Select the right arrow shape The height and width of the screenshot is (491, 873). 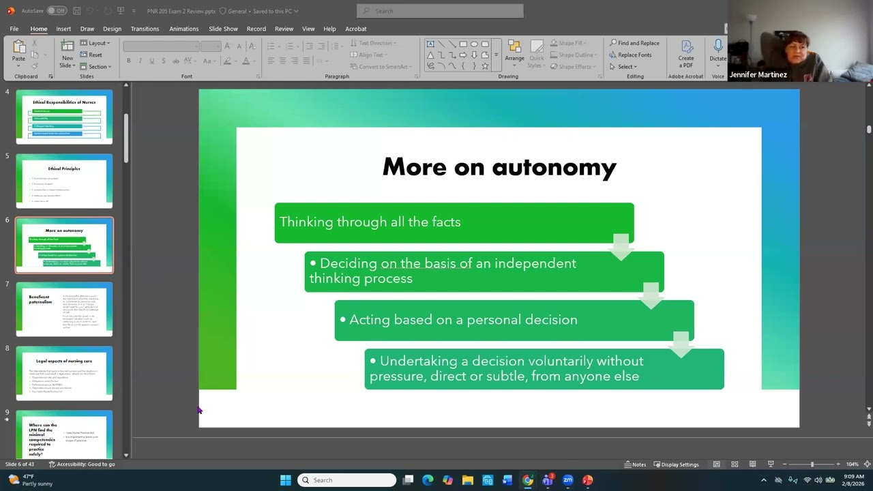(x=463, y=55)
